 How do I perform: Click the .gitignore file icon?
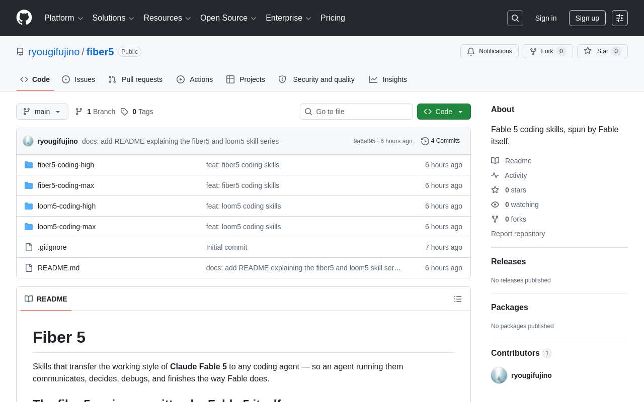tap(29, 247)
